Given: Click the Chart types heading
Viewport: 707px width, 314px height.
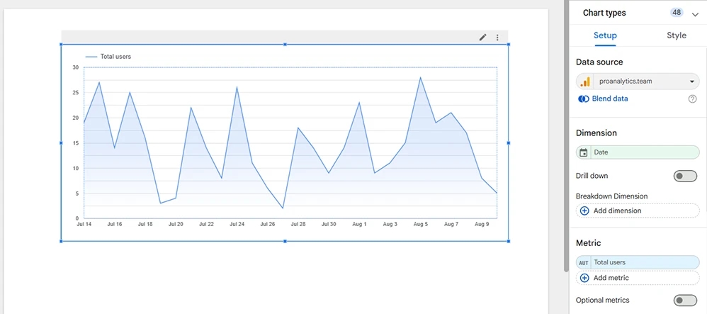Looking at the screenshot, I should click(x=604, y=13).
